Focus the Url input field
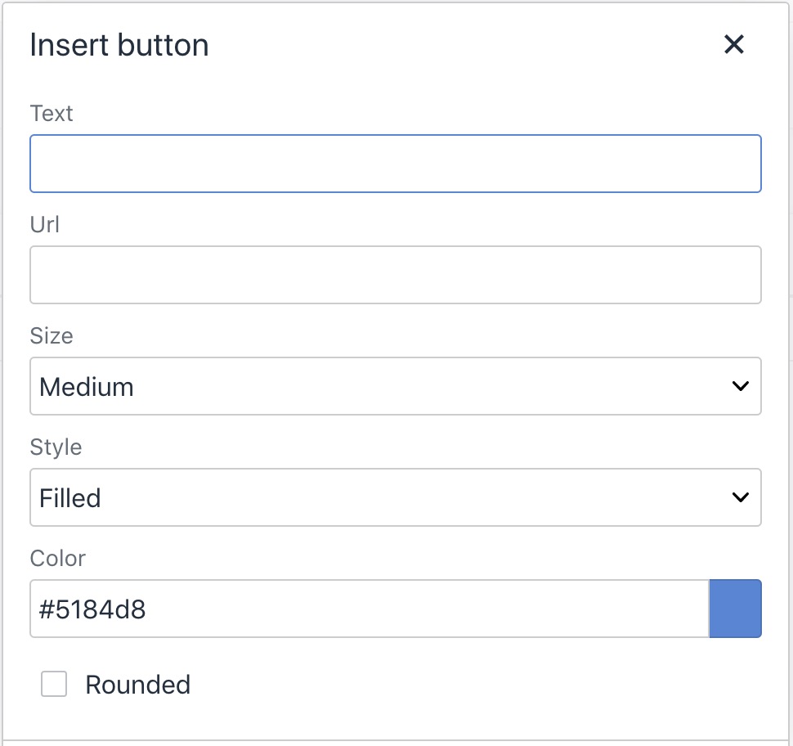793x746 pixels. point(396,276)
